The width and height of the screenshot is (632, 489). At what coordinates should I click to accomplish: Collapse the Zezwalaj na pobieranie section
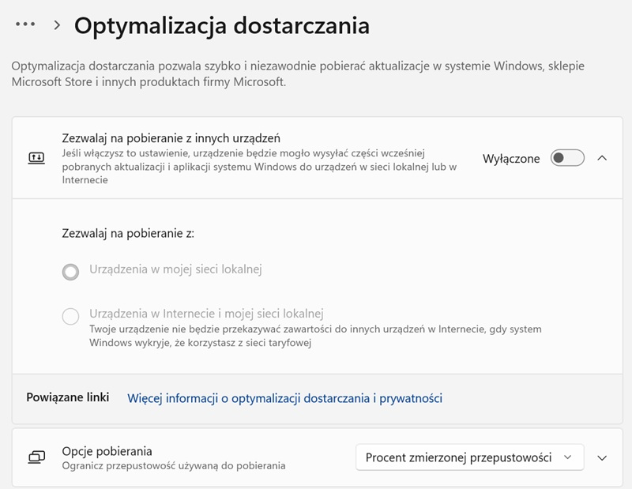[602, 158]
